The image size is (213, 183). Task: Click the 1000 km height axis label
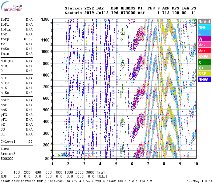(x=45, y=52)
